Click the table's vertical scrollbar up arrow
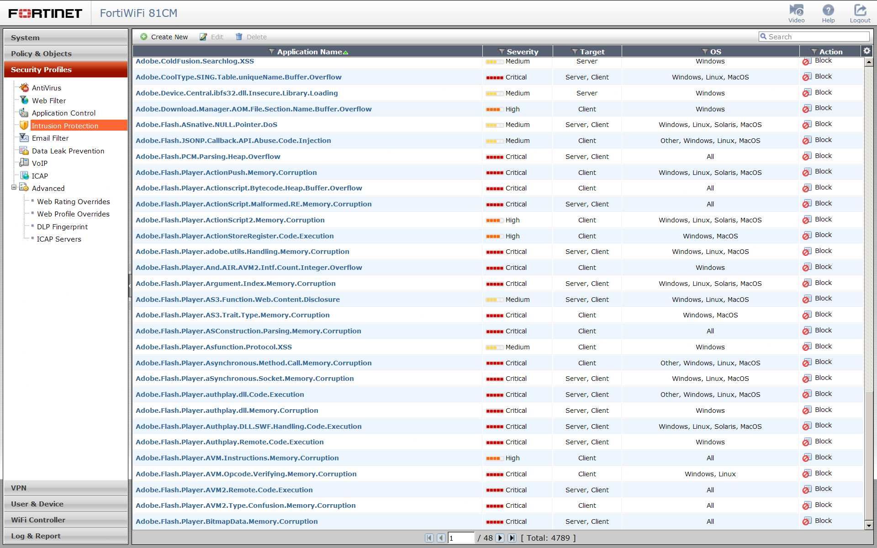This screenshot has height=548, width=877. (869, 62)
